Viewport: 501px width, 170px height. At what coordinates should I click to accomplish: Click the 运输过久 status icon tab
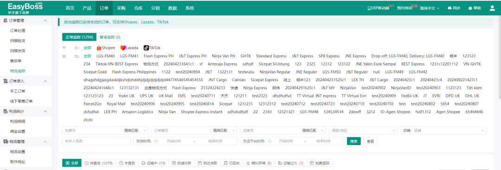[x=280, y=163]
